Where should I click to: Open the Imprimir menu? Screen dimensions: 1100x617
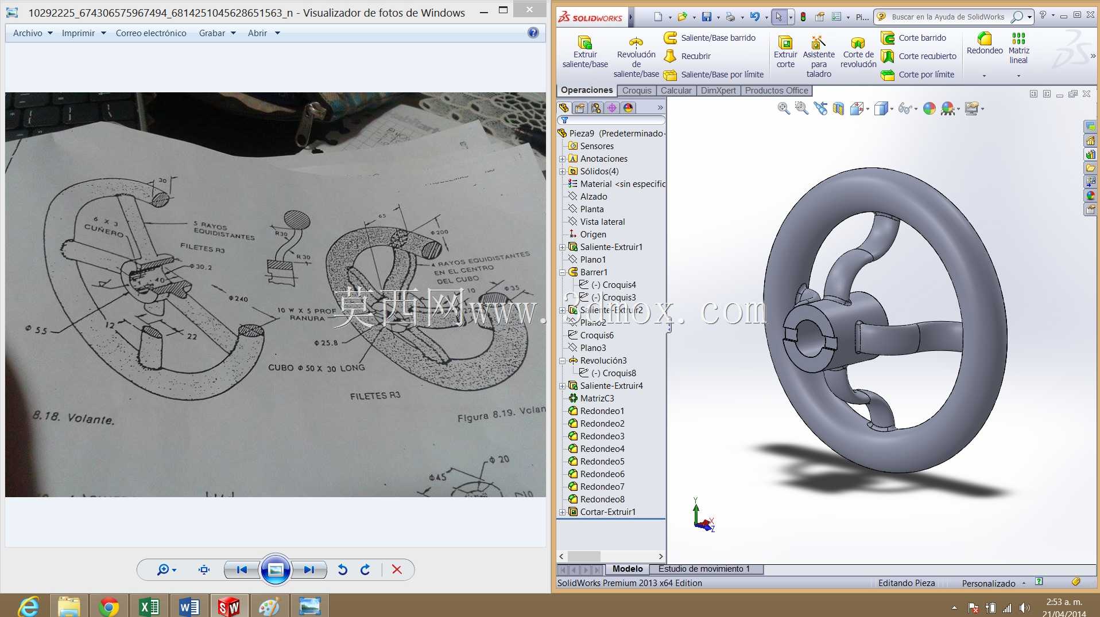pos(84,33)
